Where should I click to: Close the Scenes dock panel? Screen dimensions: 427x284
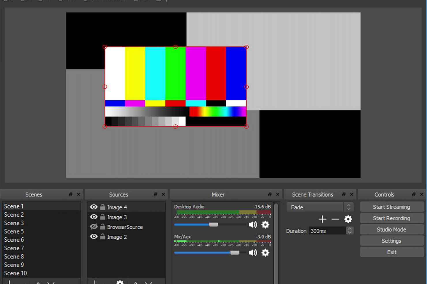[x=78, y=194]
